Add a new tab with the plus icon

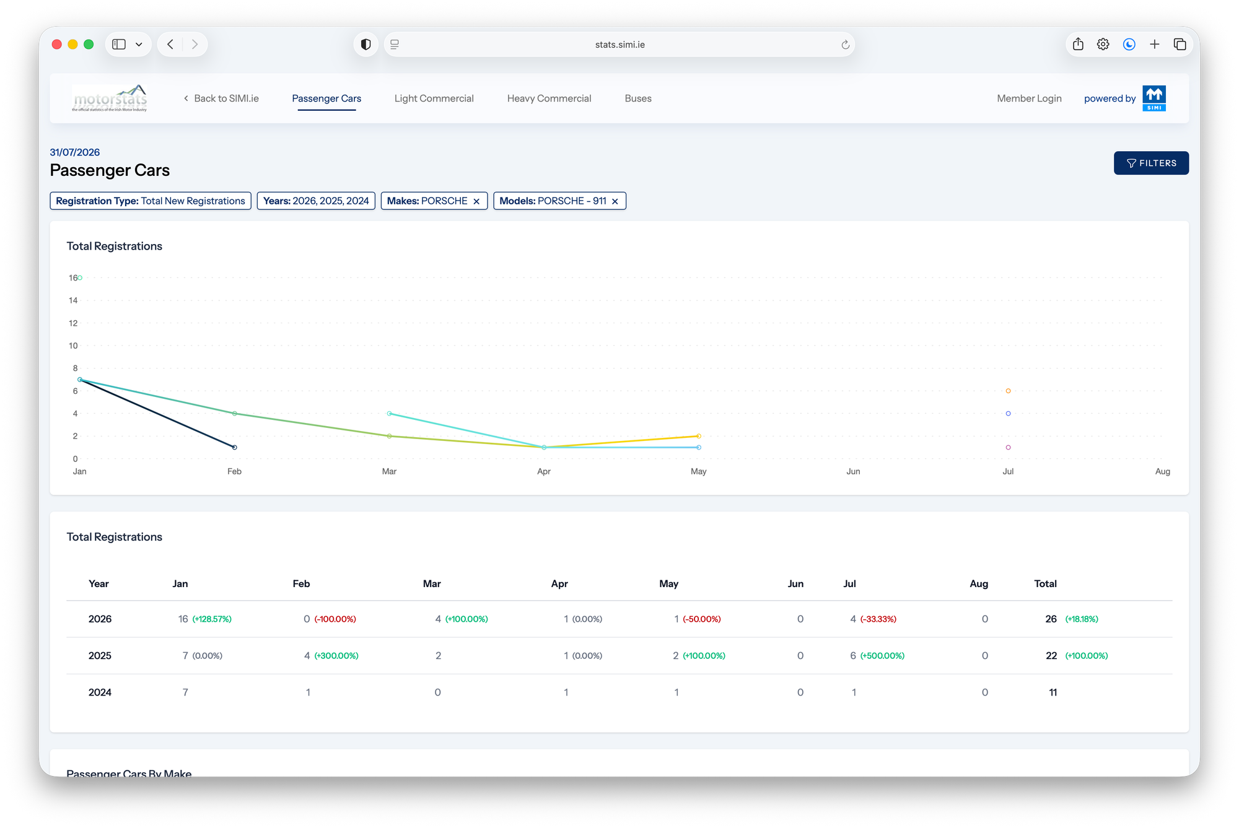tap(1154, 45)
